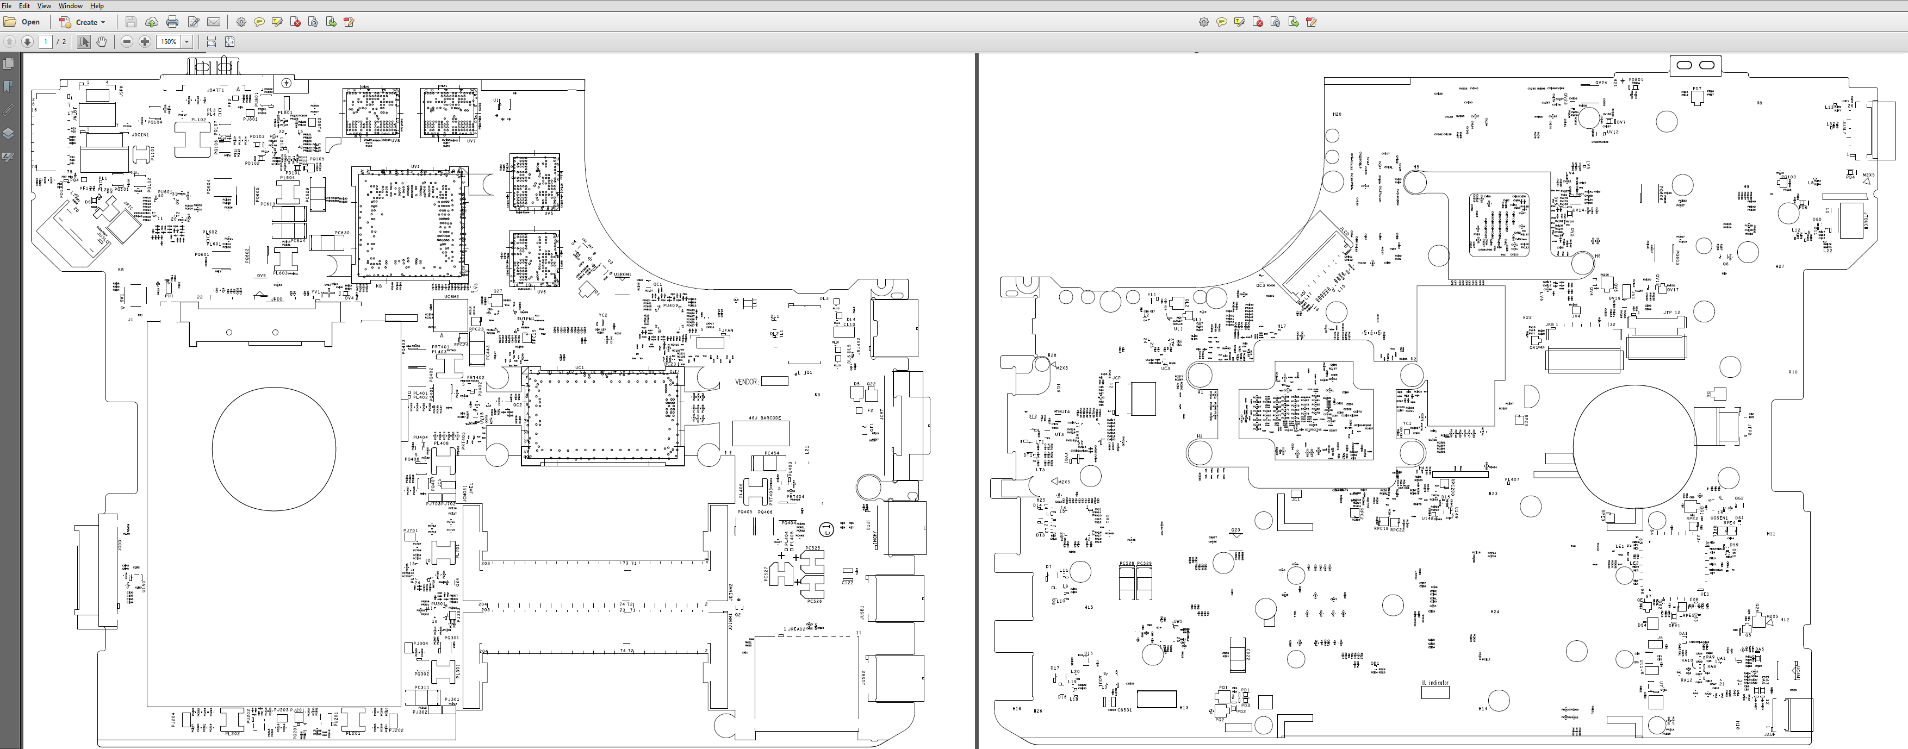
Task: Switch to the Hand pan tool
Action: coord(102,42)
